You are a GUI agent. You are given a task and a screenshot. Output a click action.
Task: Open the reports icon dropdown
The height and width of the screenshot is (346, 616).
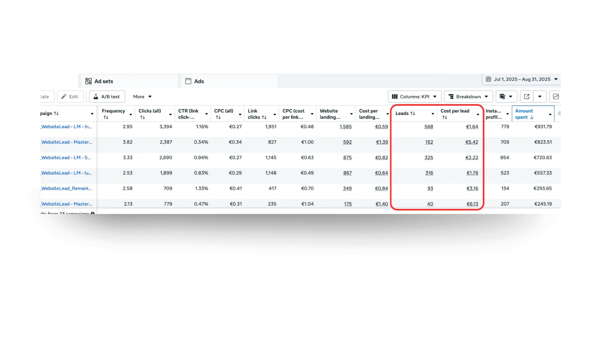click(506, 96)
